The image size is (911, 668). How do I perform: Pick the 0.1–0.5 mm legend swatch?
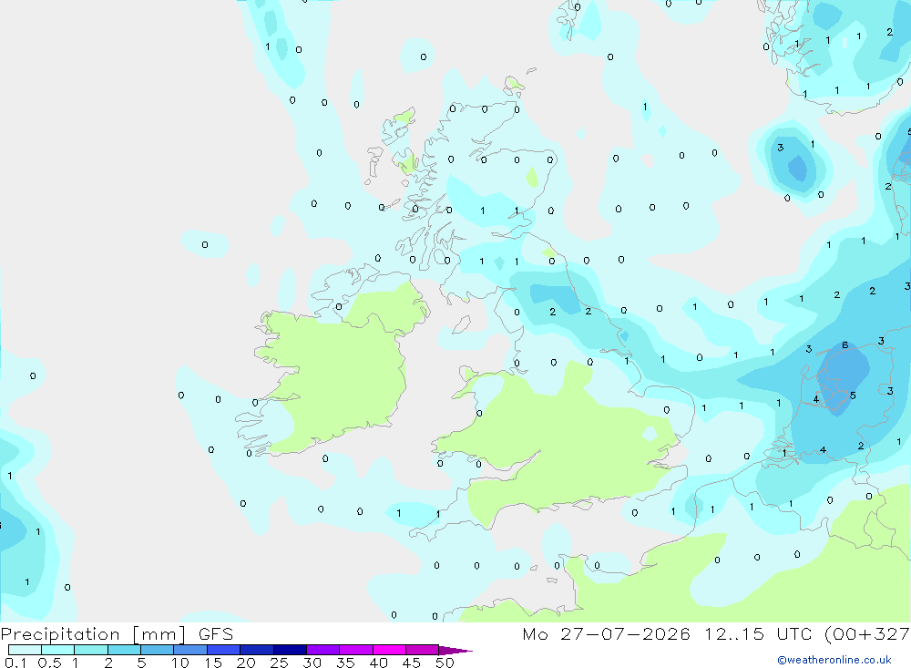coord(25,650)
